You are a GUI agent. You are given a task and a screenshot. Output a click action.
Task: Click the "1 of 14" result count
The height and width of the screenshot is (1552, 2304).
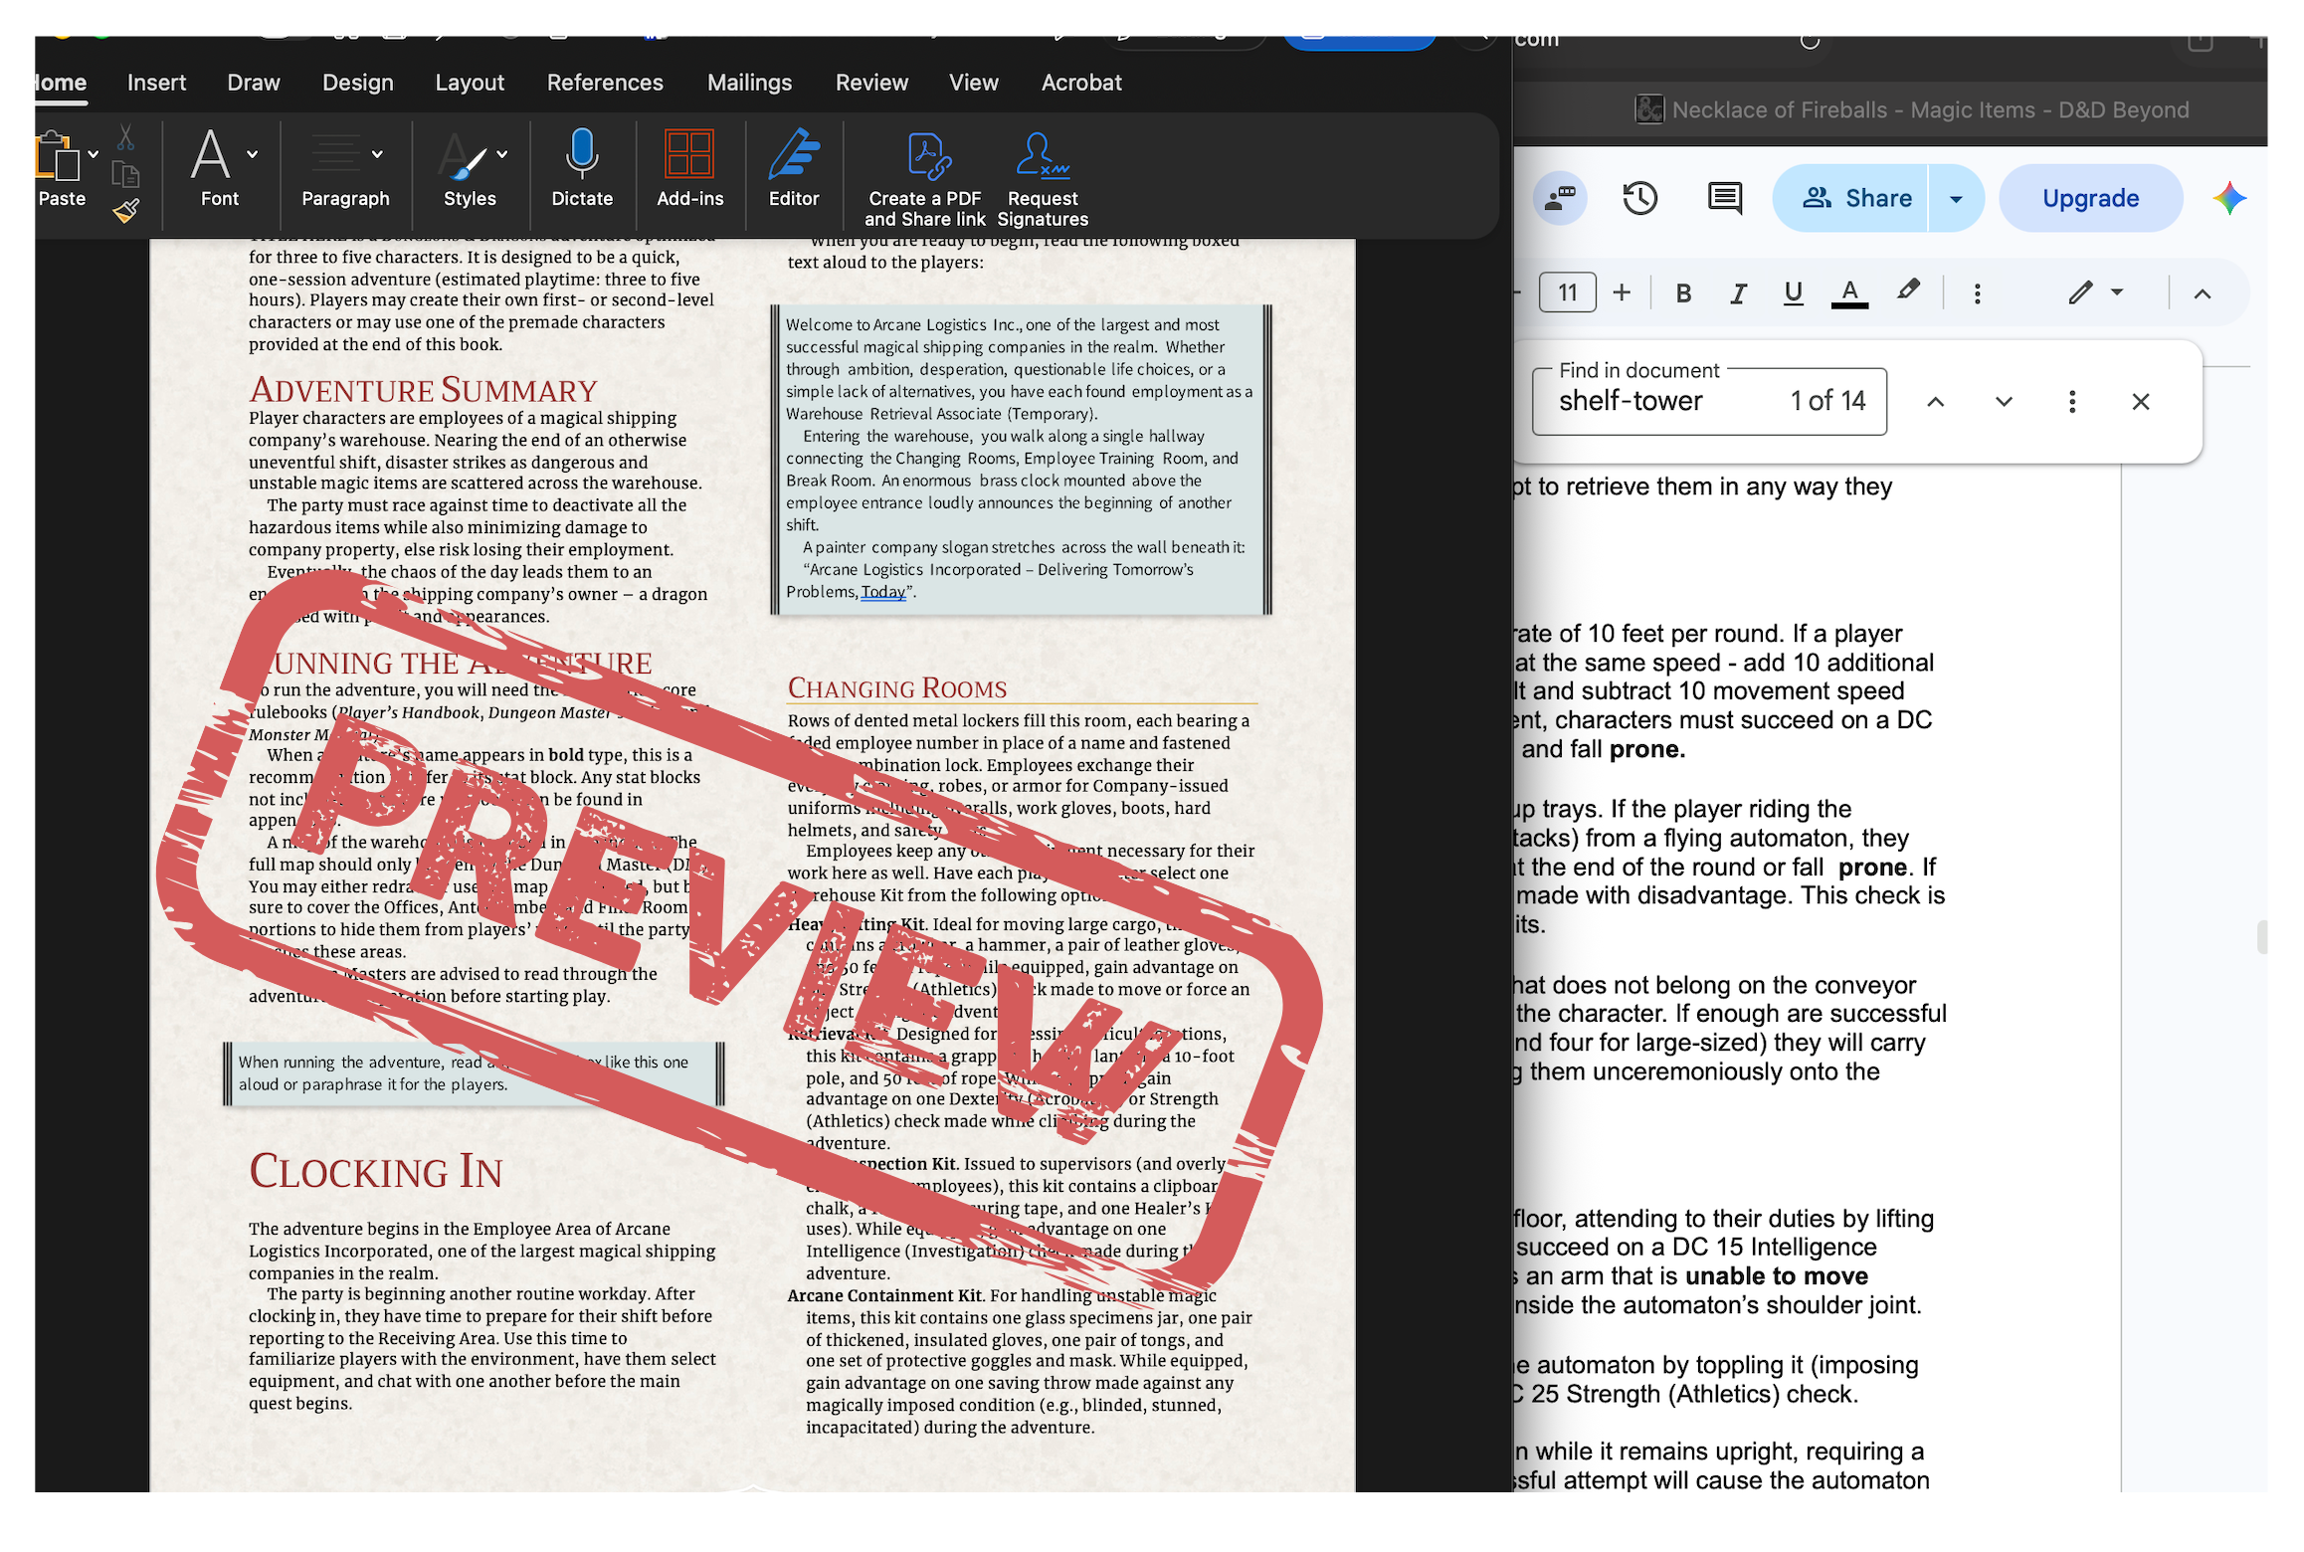coord(1827,401)
